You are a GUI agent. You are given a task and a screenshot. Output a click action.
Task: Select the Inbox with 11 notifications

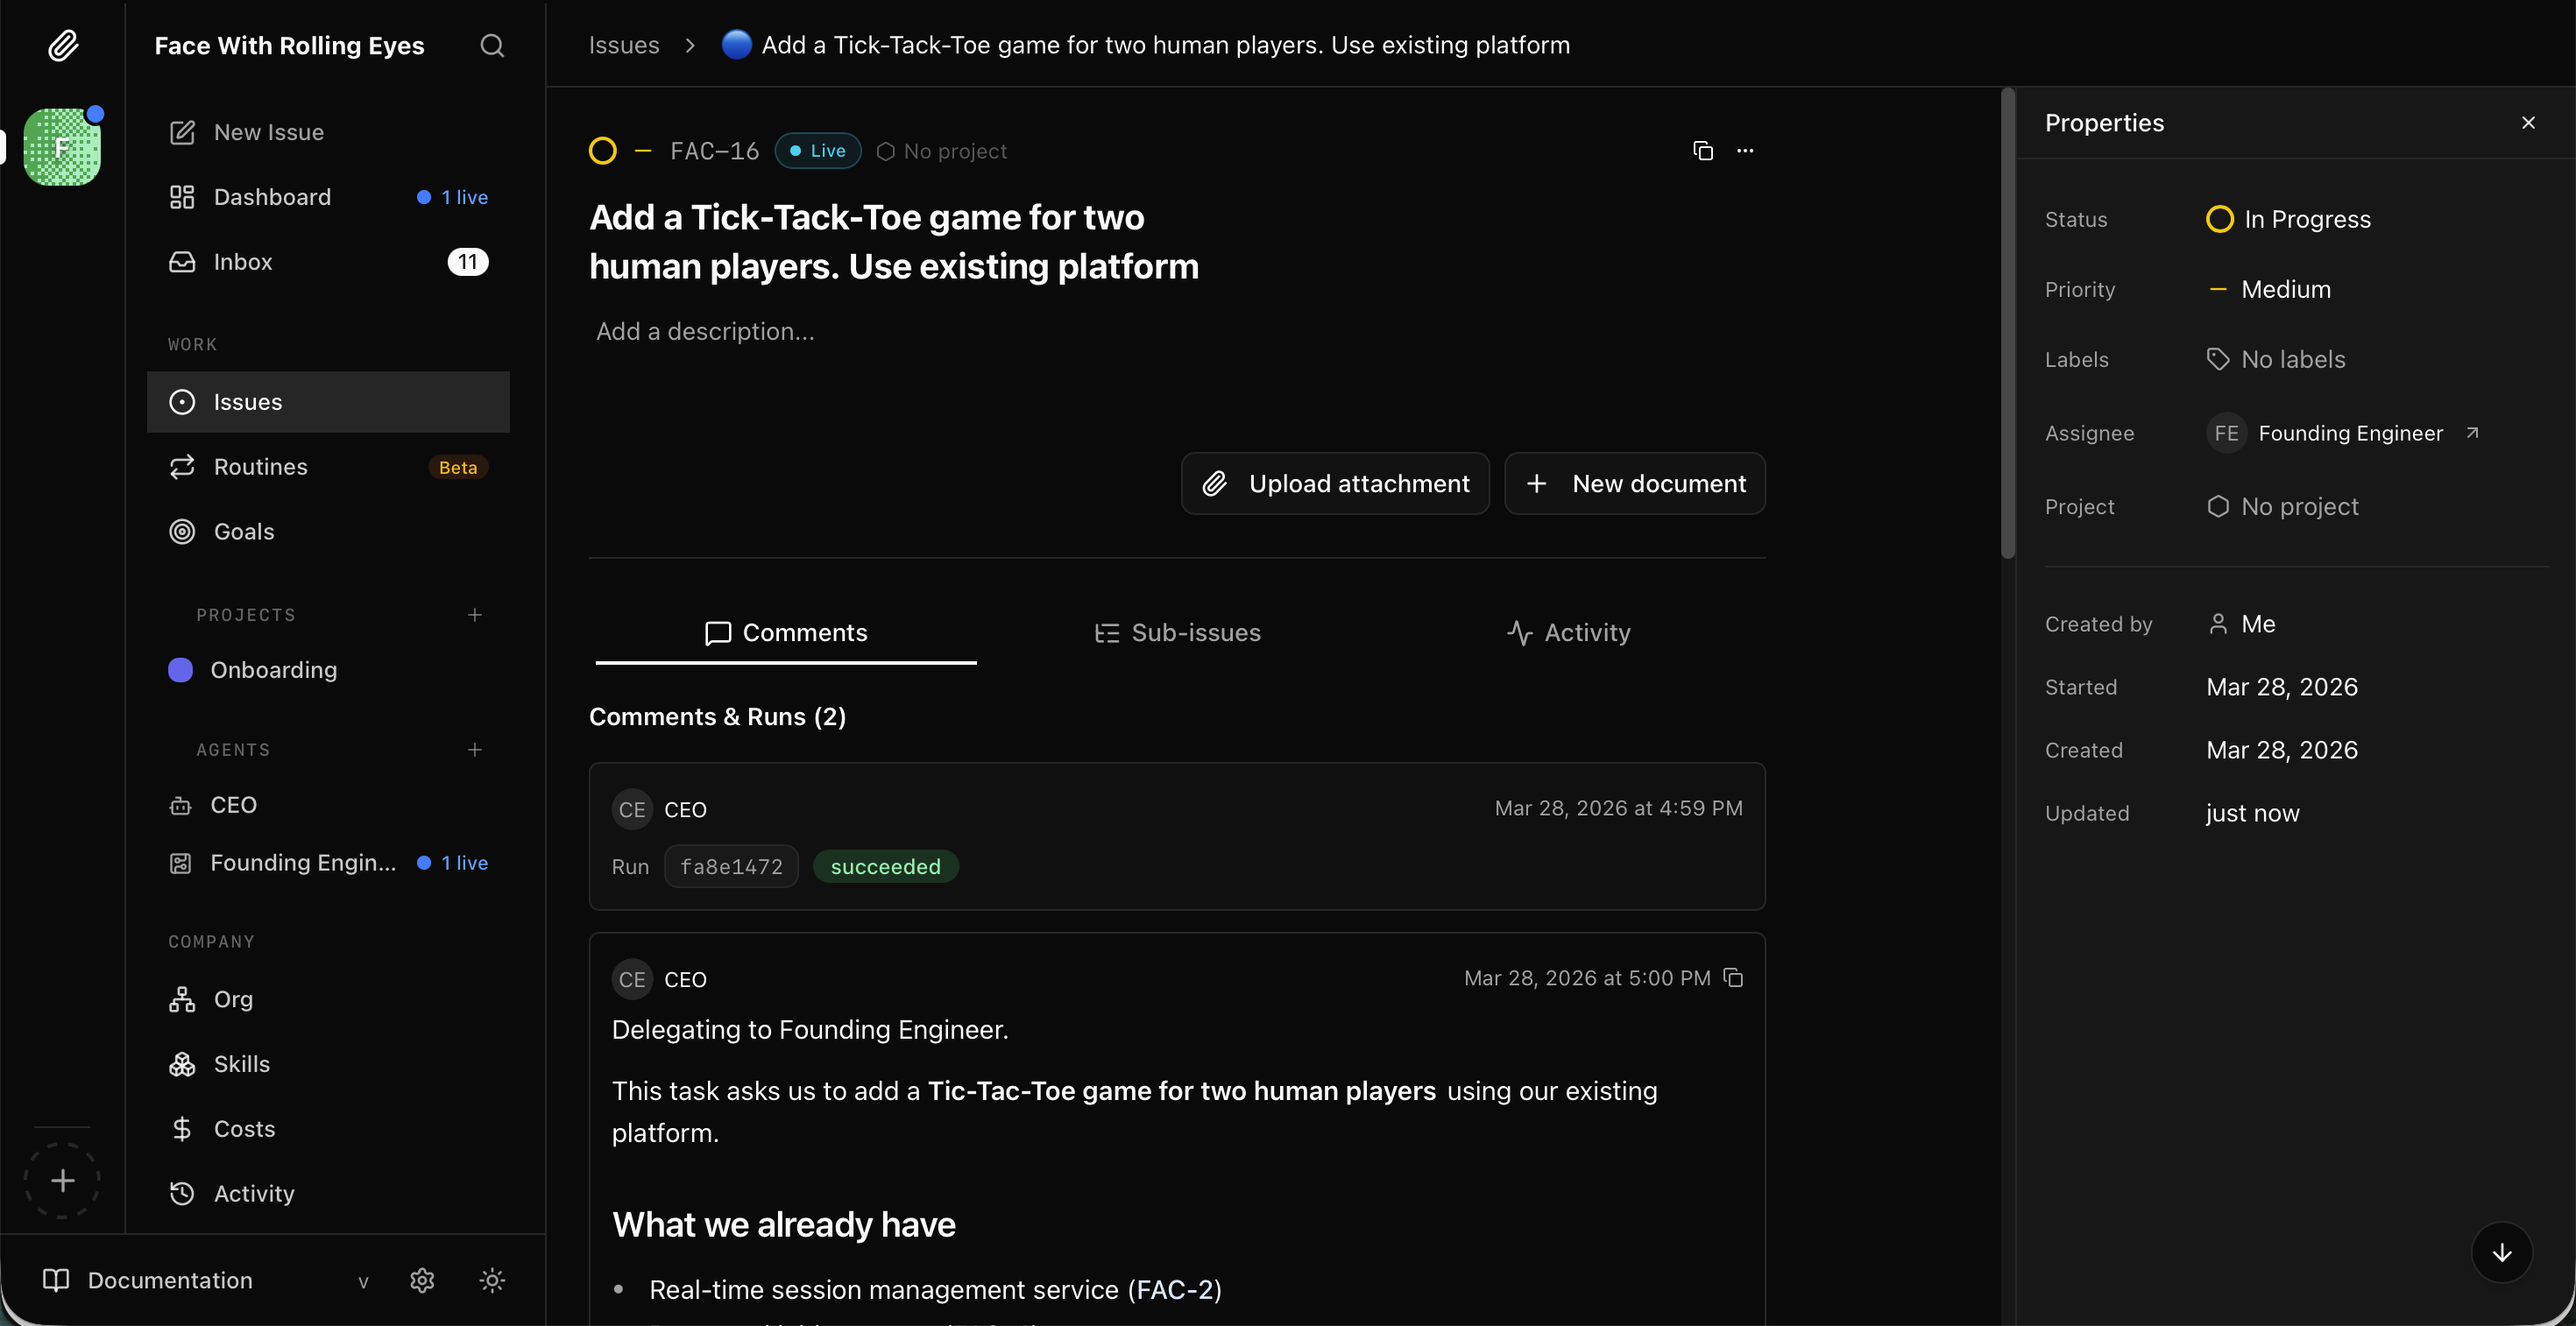point(243,262)
